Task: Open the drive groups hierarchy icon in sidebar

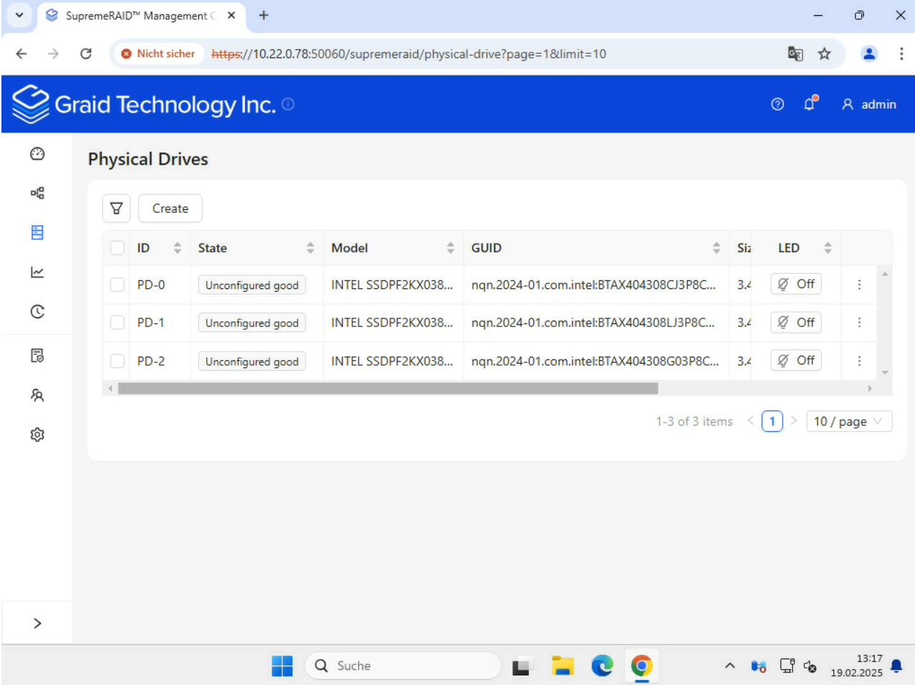Action: click(x=37, y=193)
